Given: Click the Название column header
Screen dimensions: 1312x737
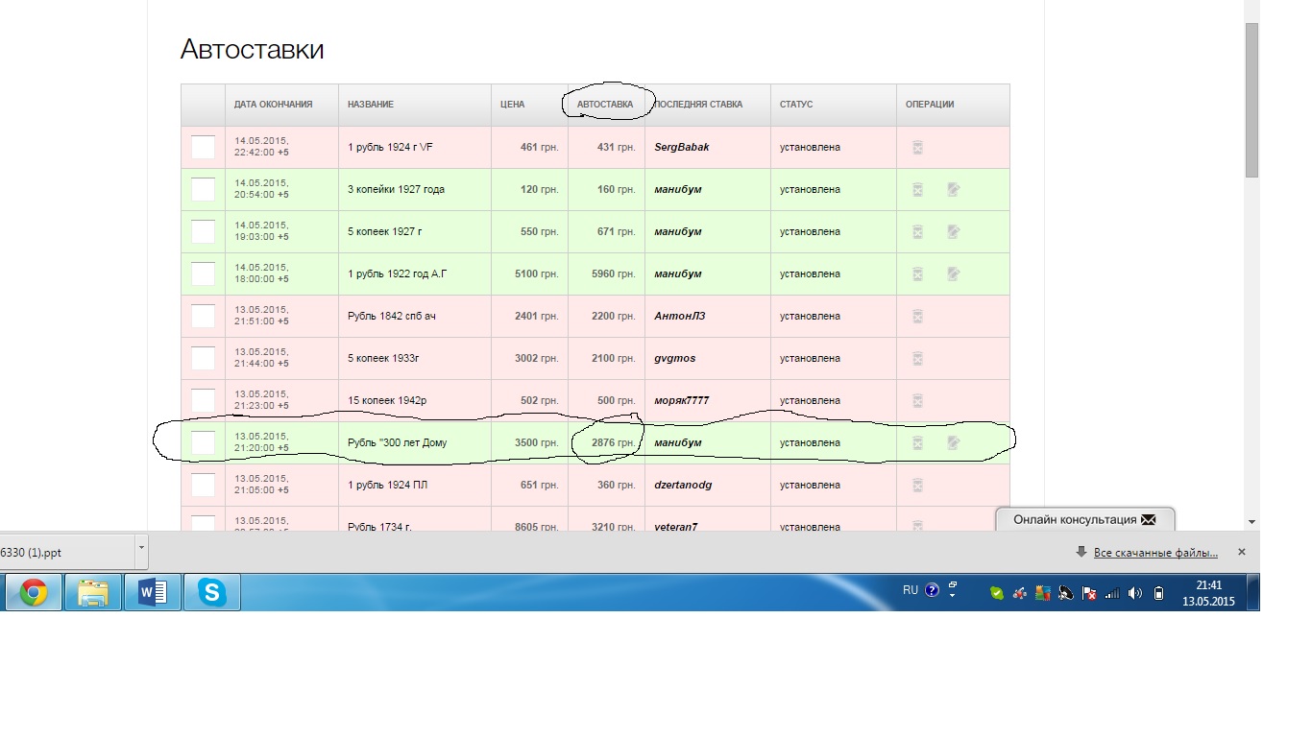Looking at the screenshot, I should coord(371,105).
